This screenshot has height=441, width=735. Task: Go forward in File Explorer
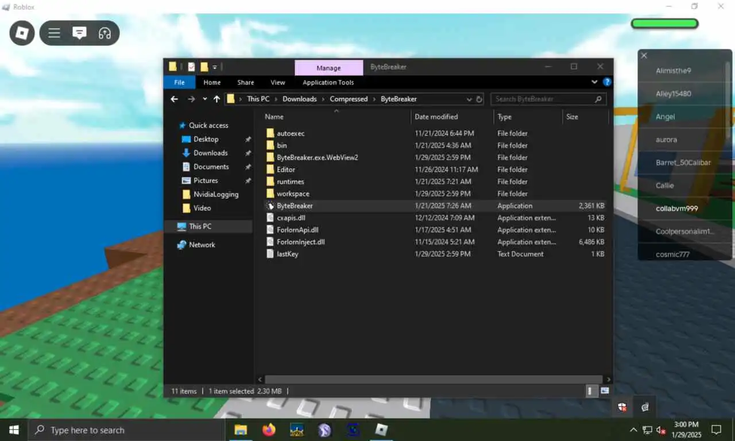(x=191, y=99)
